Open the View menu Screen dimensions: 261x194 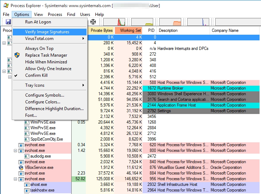tap(38, 15)
